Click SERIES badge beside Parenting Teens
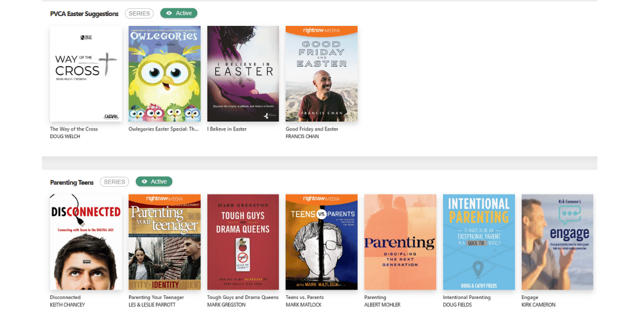This screenshot has width=639, height=319. 114,182
